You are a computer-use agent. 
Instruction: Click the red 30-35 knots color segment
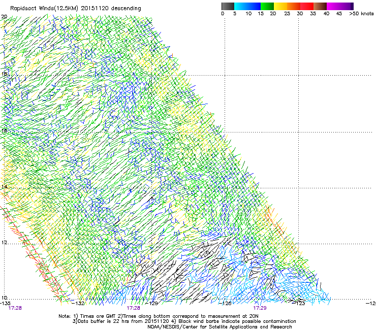pyautogui.click(x=307, y=6)
